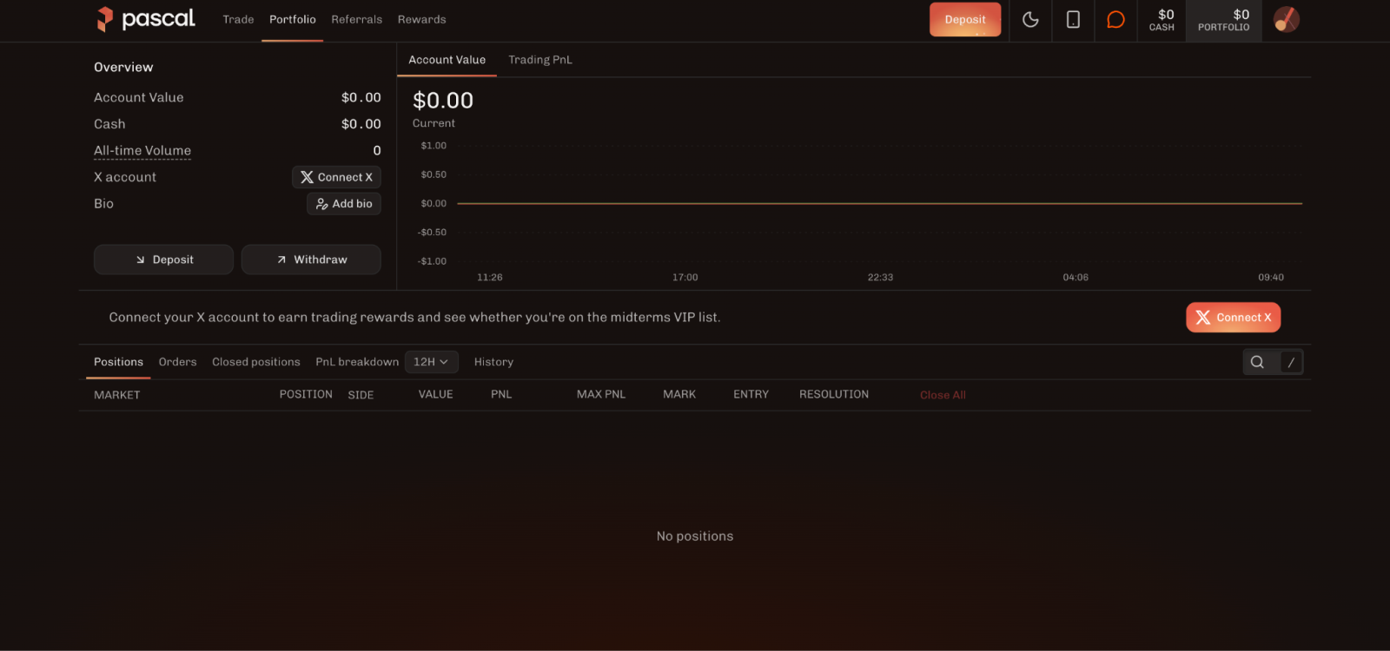The width and height of the screenshot is (1390, 651).
Task: Click the search magnifier icon
Action: [x=1257, y=362]
